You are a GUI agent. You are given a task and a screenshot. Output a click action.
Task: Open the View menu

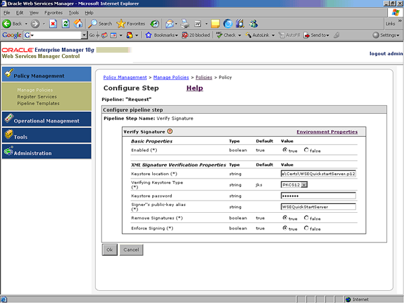coord(34,13)
